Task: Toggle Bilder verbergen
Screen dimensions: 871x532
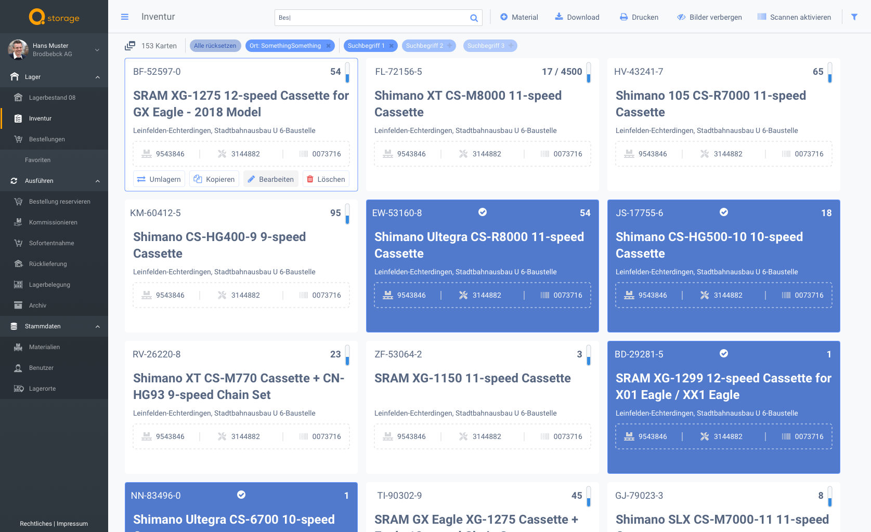Action: click(x=709, y=17)
